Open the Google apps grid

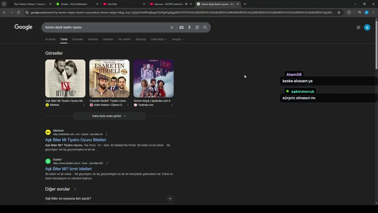tap(358, 28)
